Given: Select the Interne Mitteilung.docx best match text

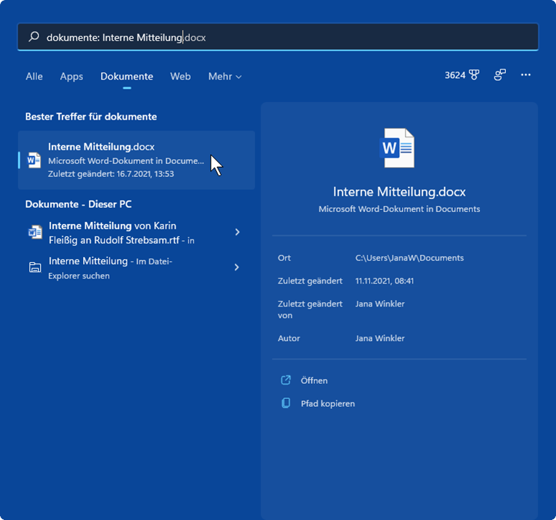Looking at the screenshot, I should click(101, 147).
